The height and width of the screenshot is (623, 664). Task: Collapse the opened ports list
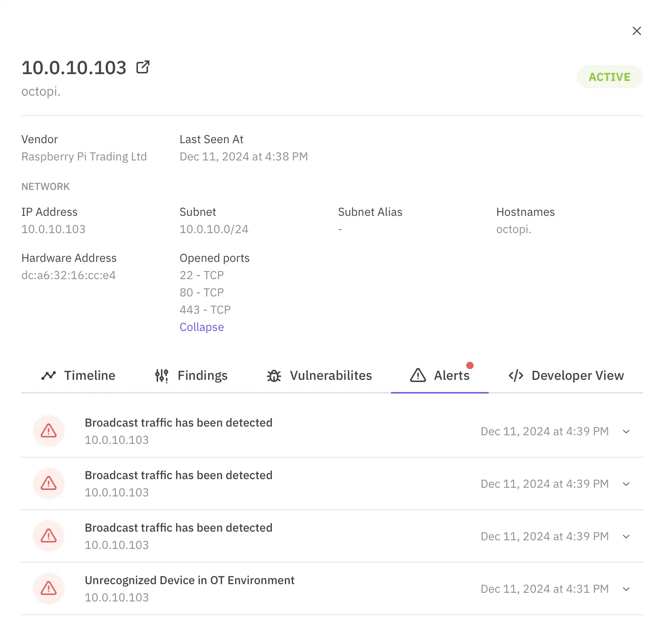tap(202, 327)
